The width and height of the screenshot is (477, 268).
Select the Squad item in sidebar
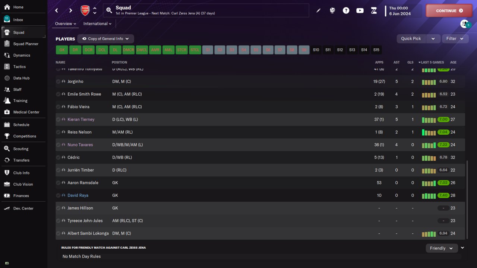[23, 32]
